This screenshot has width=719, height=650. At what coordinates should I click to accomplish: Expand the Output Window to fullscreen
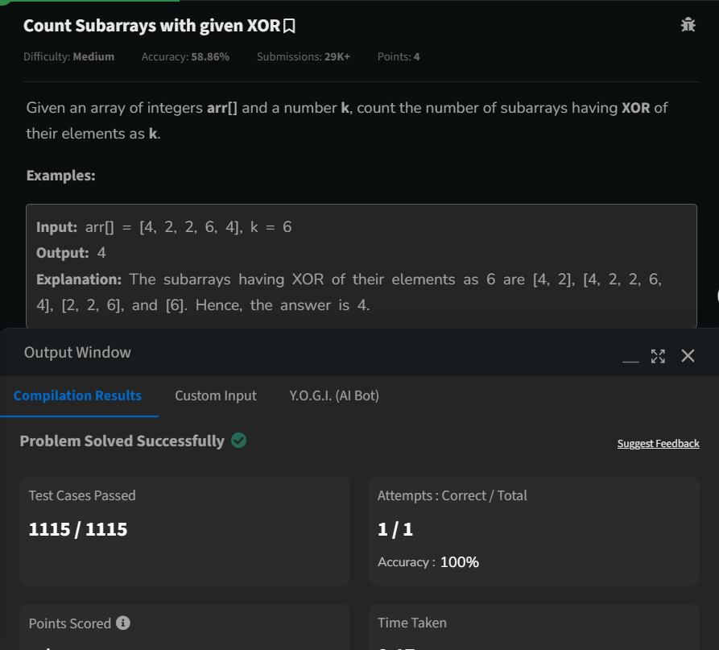tap(659, 354)
